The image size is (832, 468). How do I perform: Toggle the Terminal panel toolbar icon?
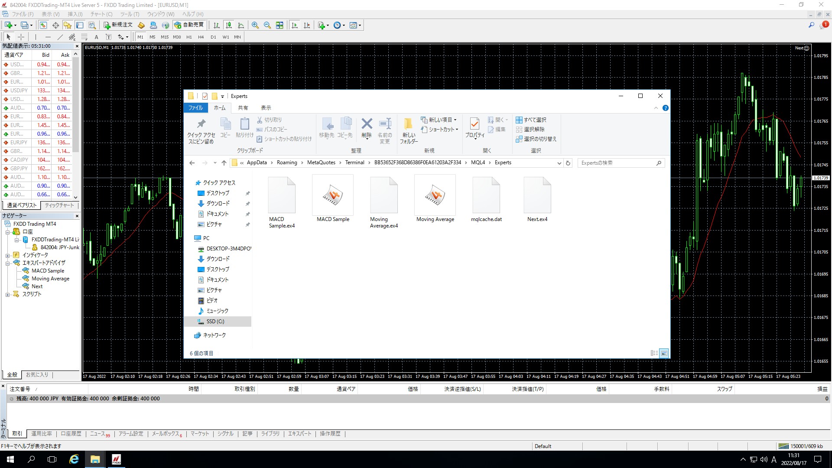coord(80,25)
